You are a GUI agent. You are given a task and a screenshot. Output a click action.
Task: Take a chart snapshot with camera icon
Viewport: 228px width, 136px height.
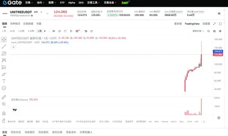point(214,31)
